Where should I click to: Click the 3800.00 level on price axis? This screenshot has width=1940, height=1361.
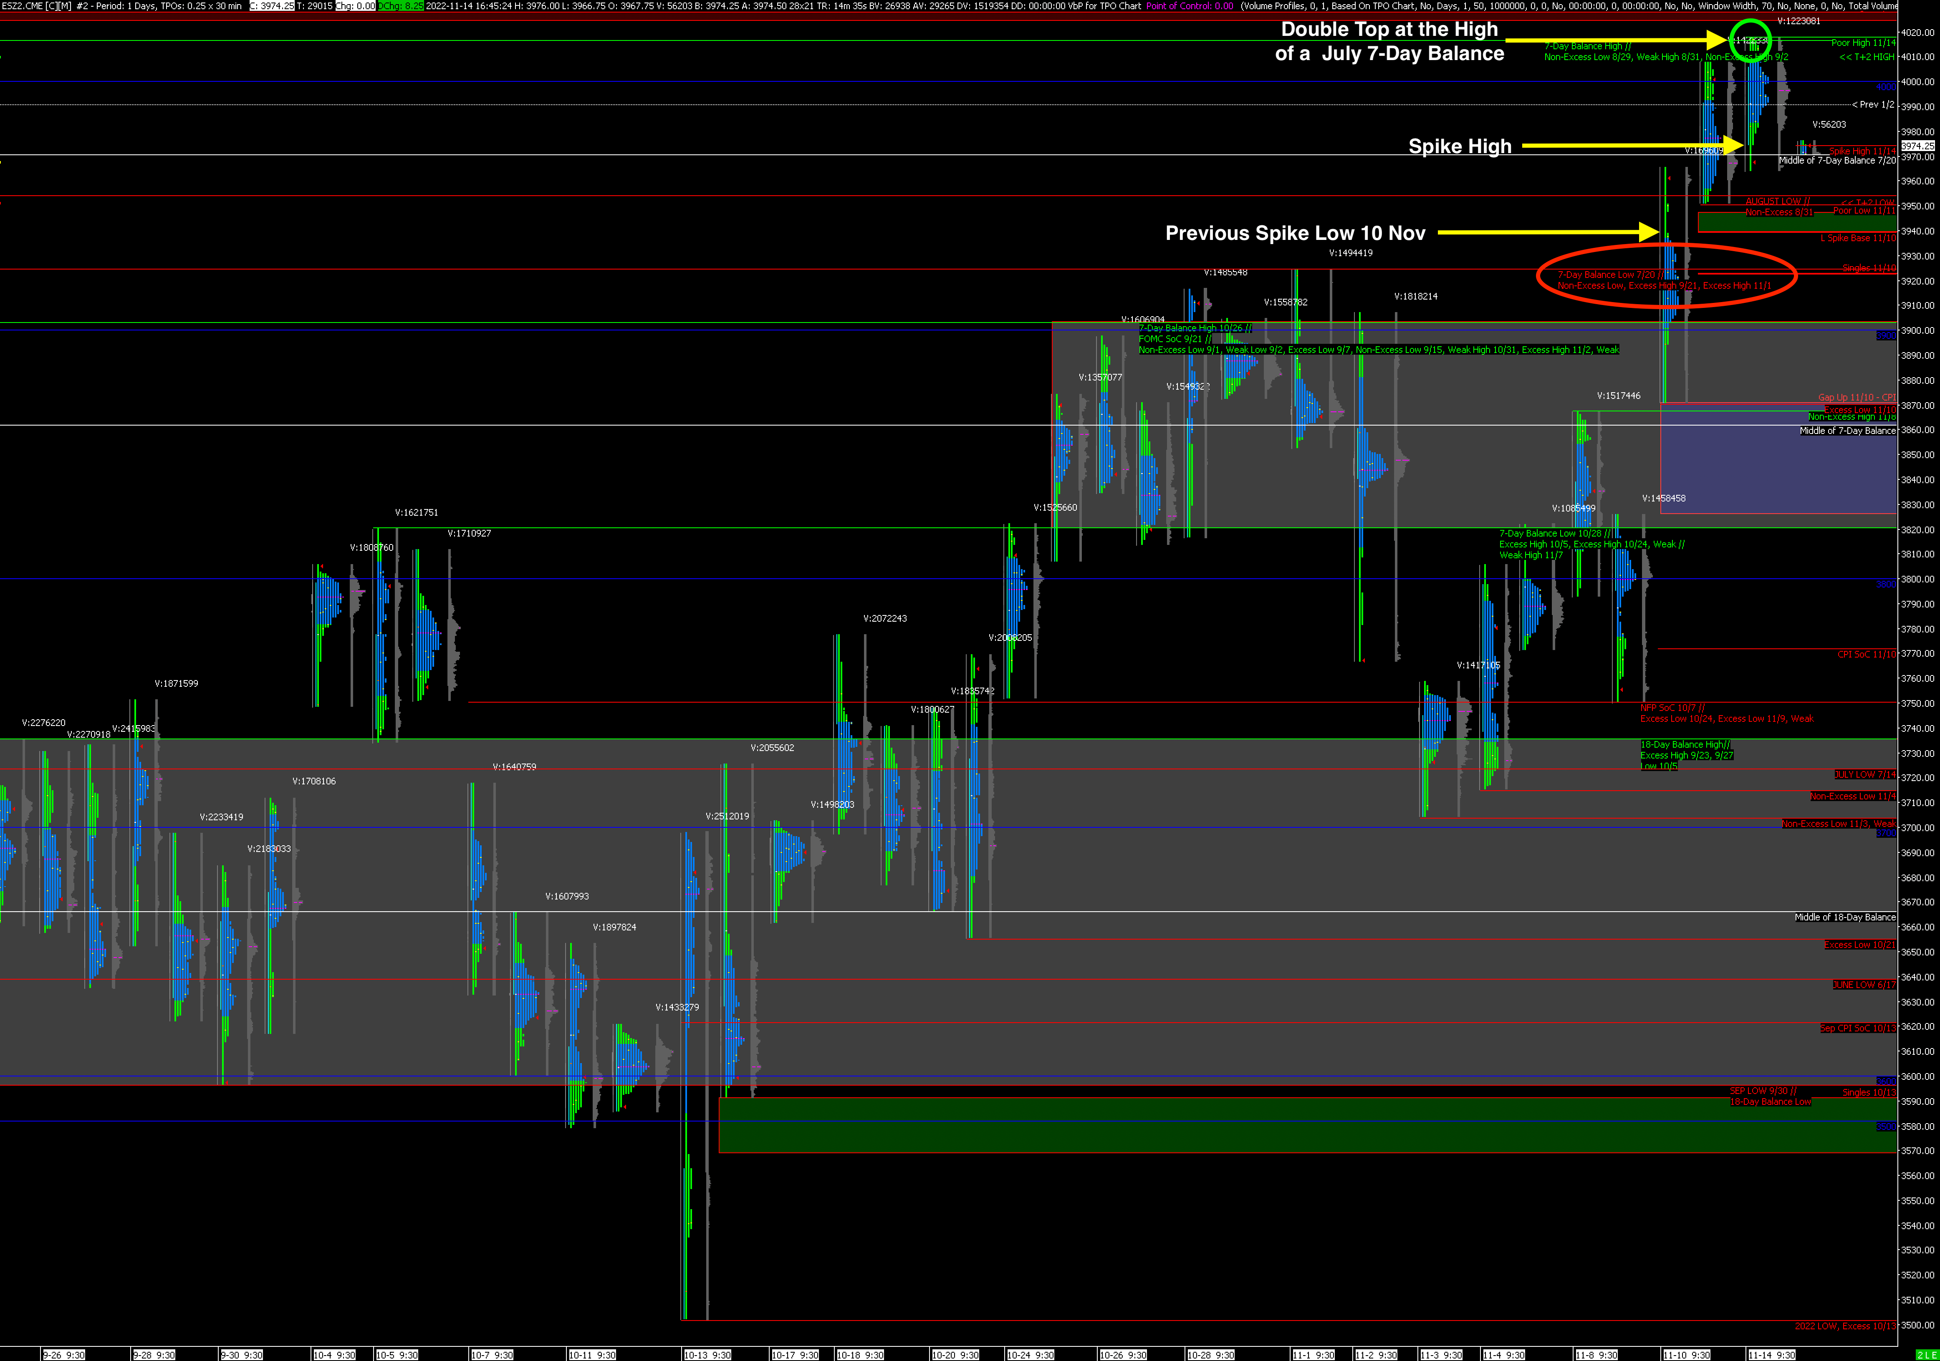pyautogui.click(x=1919, y=580)
